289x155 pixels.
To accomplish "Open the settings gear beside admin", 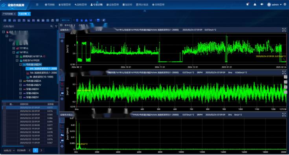I will point(285,4).
